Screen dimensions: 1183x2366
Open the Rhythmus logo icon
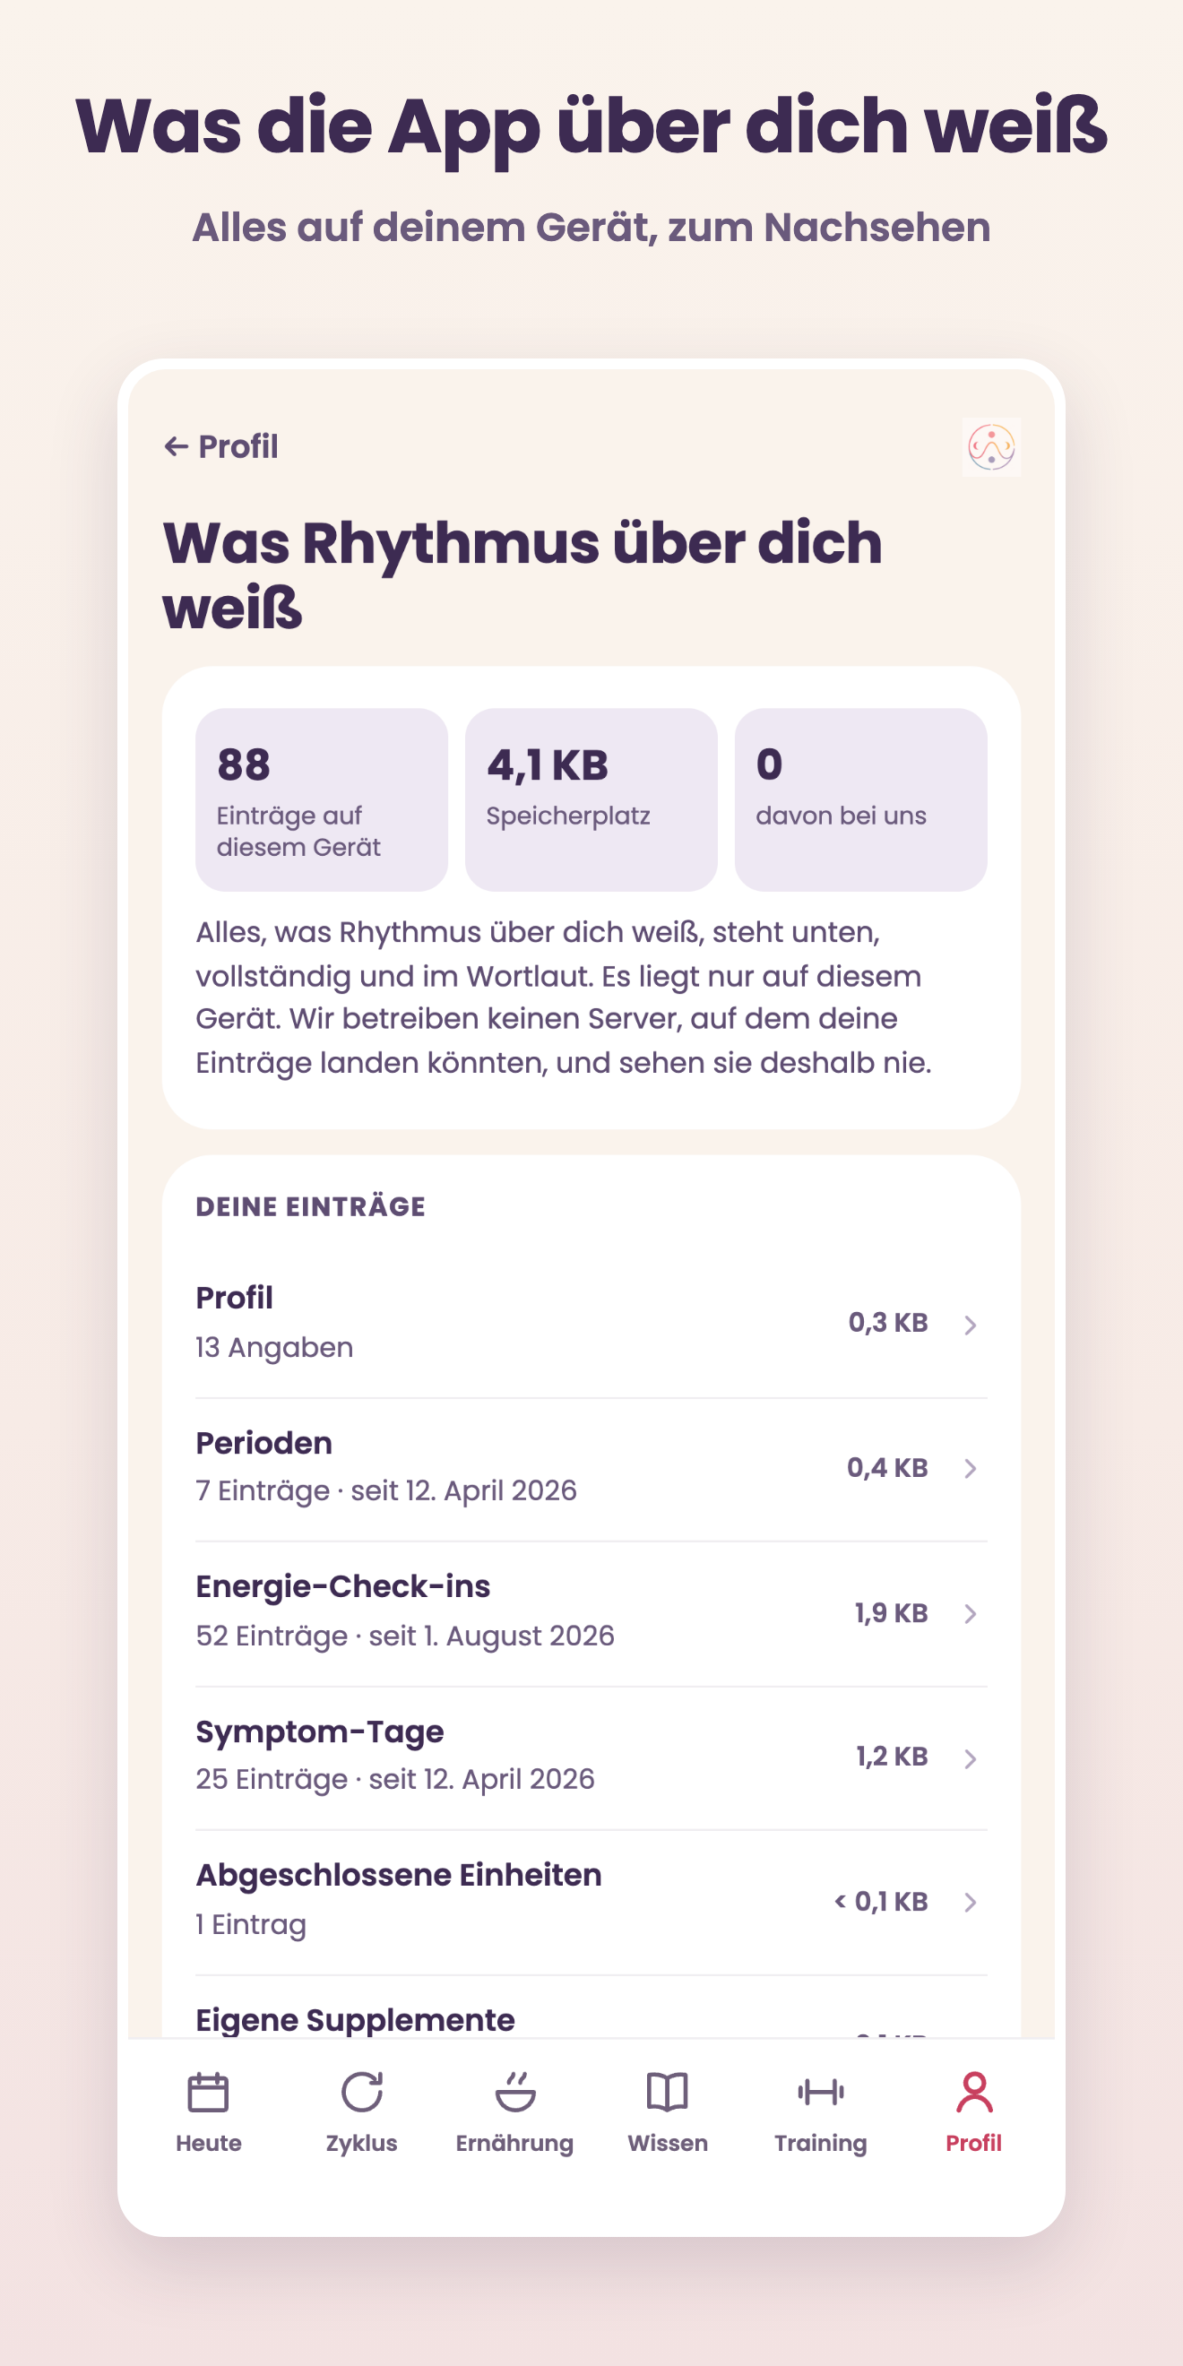point(991,447)
